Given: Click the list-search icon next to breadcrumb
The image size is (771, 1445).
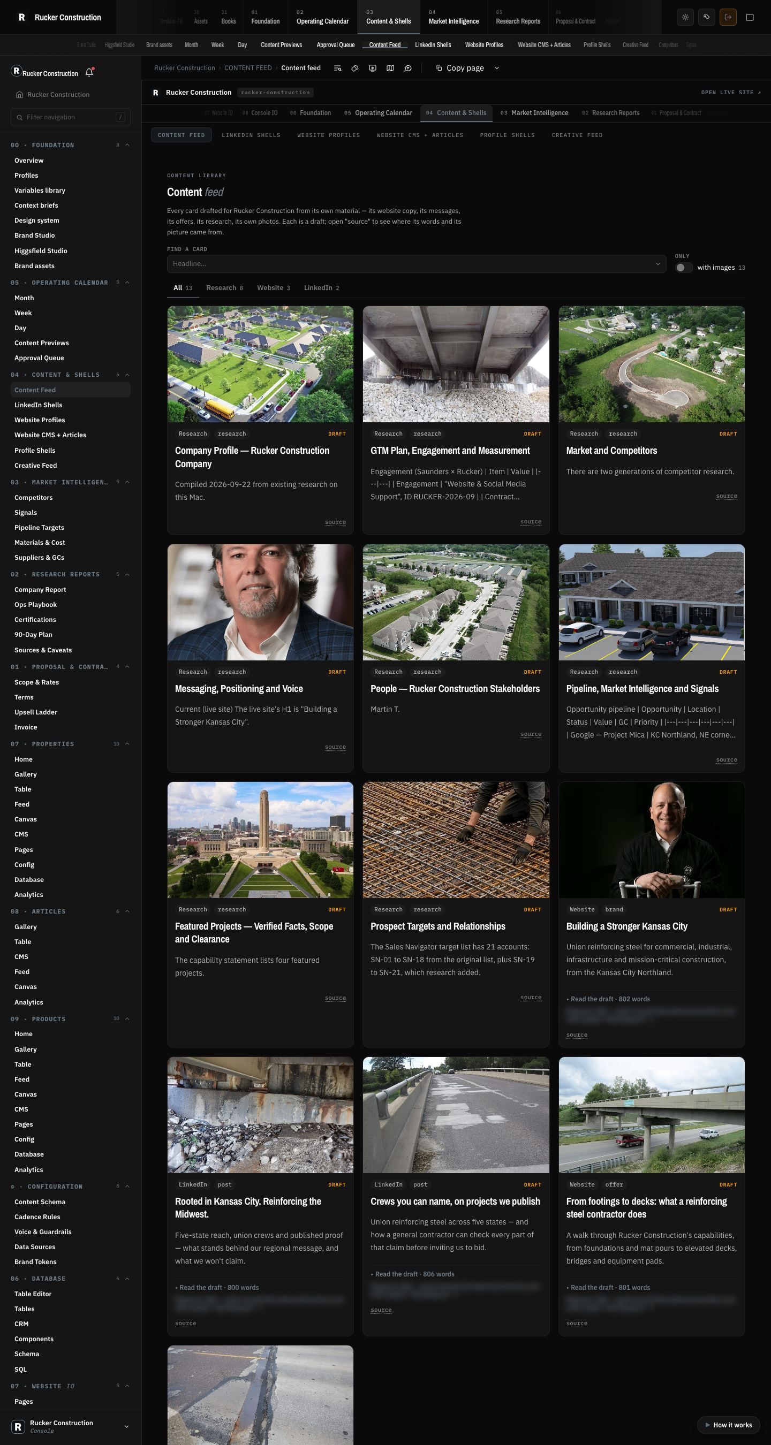Looking at the screenshot, I should click(338, 68).
